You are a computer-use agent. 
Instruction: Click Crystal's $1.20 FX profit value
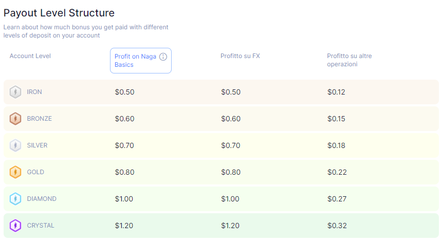pyautogui.click(x=230, y=226)
